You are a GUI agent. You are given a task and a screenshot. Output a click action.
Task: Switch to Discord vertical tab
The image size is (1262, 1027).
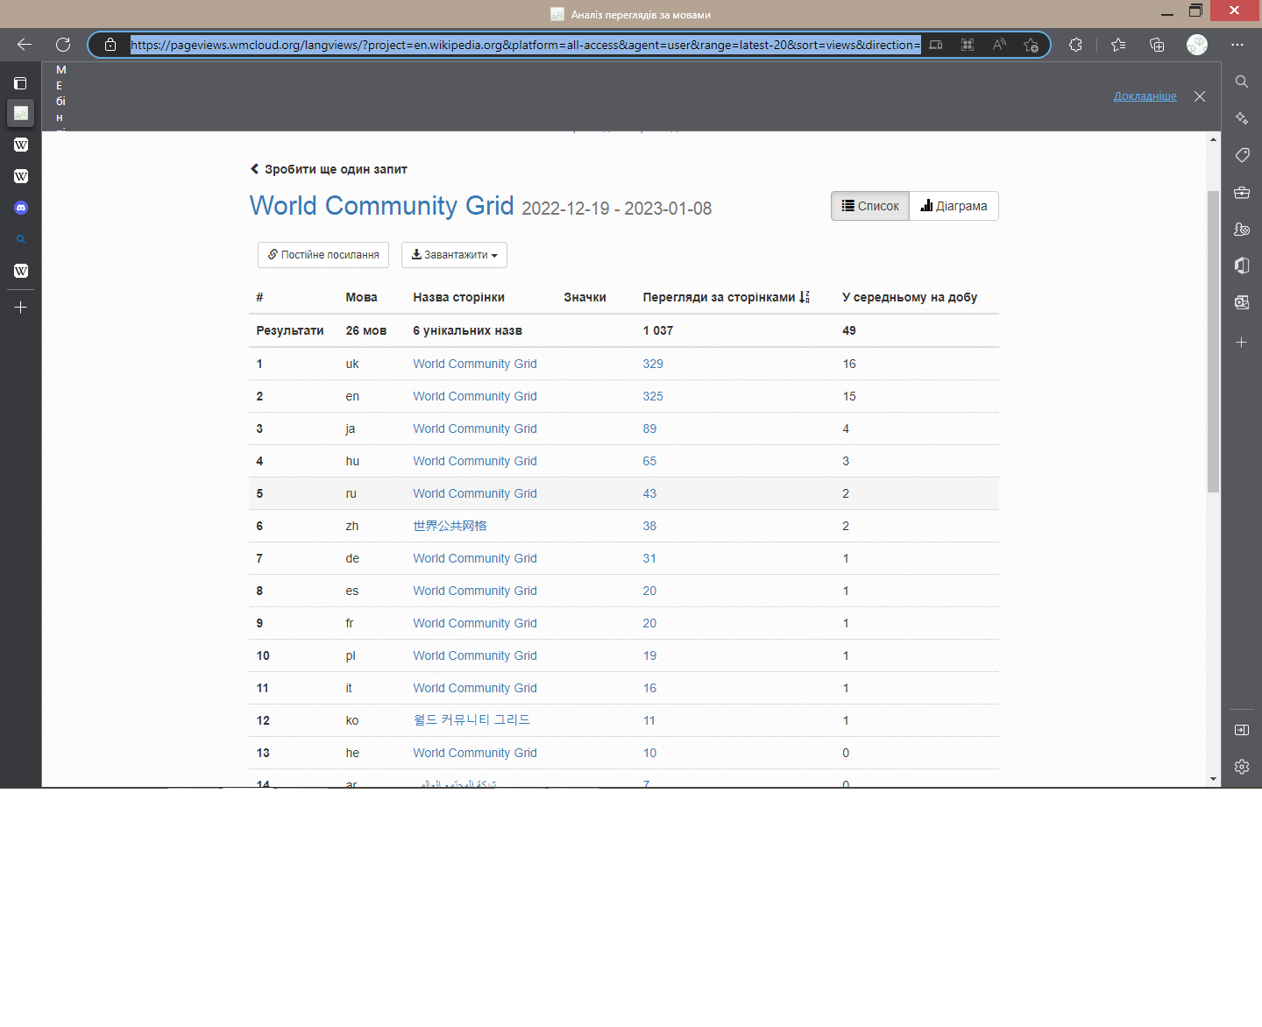(21, 208)
